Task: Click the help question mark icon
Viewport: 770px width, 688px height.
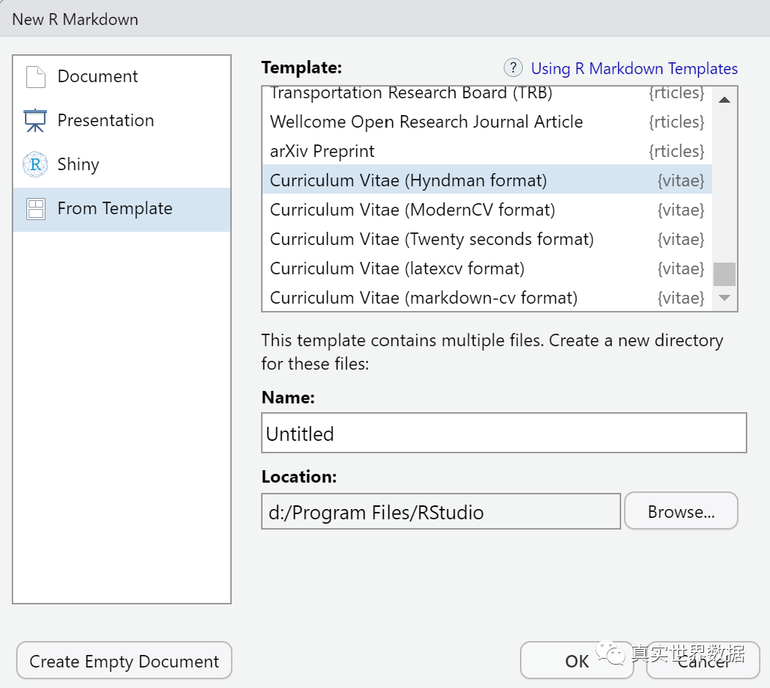Action: (513, 68)
